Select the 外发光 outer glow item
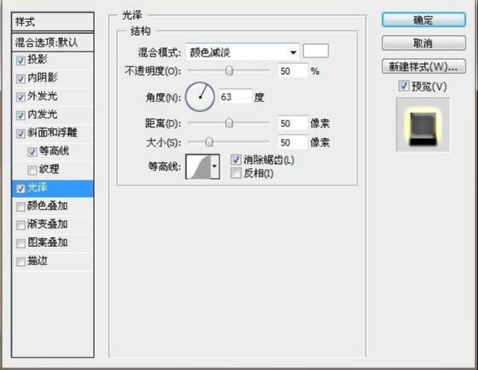The width and height of the screenshot is (478, 370). (x=52, y=96)
